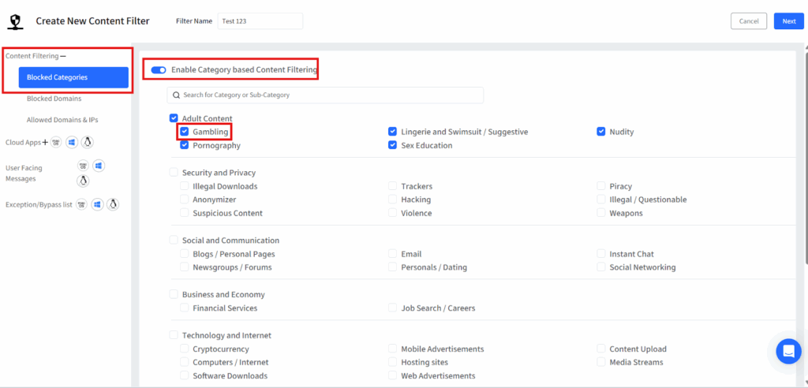The width and height of the screenshot is (808, 388).
Task: Click the Windows icon beside User Facing Messages
Action: [x=99, y=166]
